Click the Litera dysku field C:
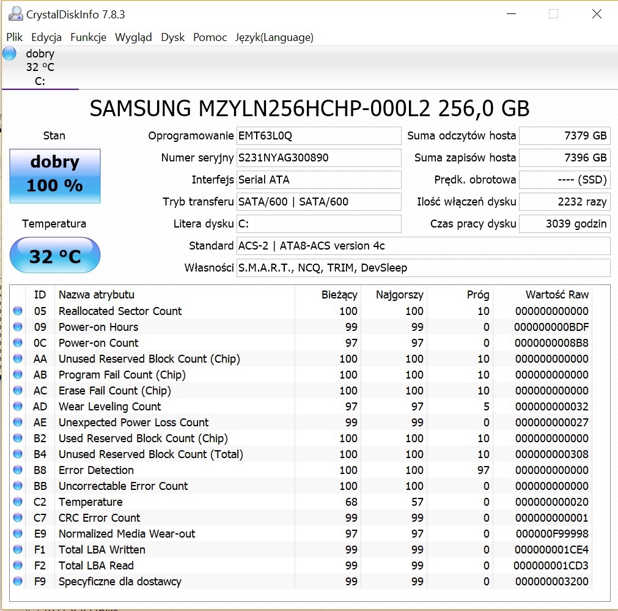The height and width of the screenshot is (611, 618). click(x=319, y=224)
